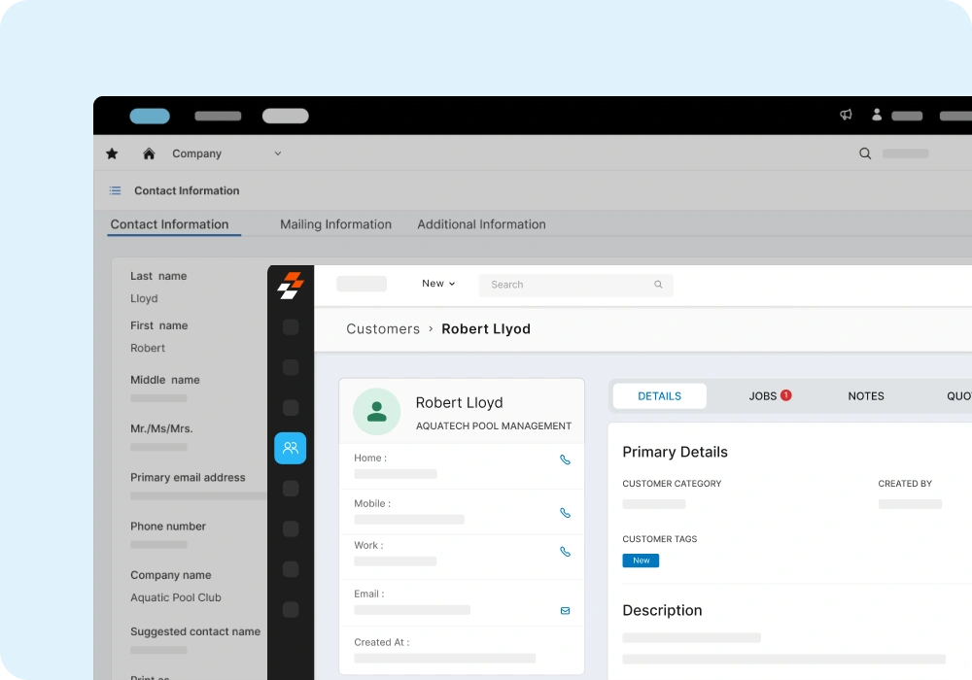Open the Additional Information tab
972x680 pixels.
tap(481, 224)
